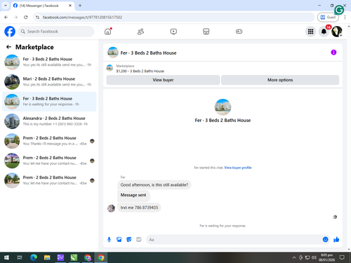Click the browser back arrow

6,17
